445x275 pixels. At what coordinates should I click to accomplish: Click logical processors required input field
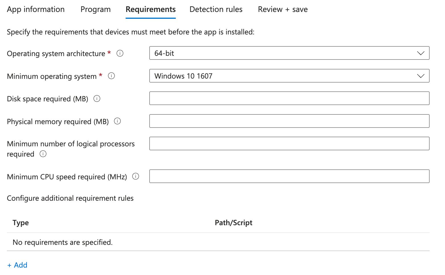pos(289,144)
